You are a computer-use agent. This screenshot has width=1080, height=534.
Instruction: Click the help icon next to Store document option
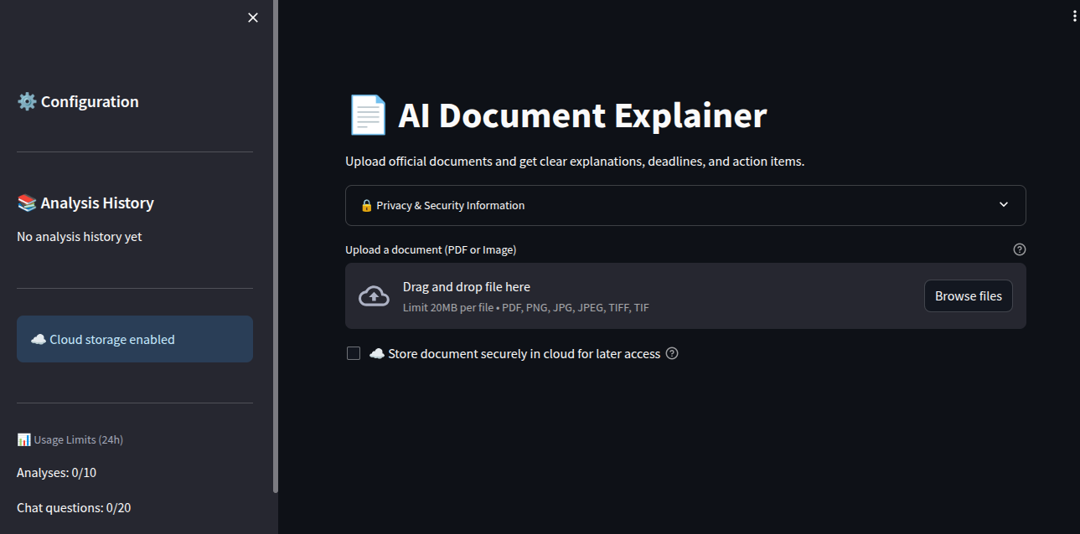(672, 353)
